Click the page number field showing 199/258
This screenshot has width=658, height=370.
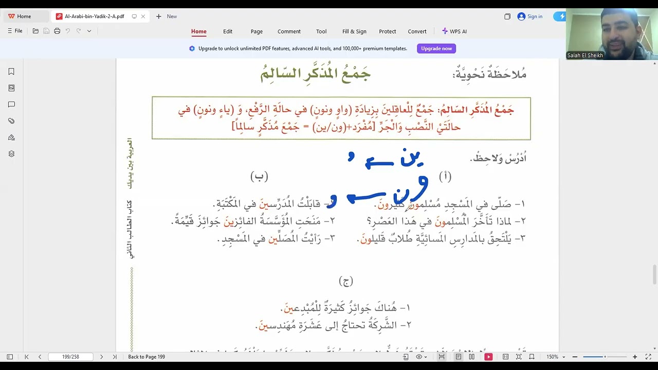[71, 357]
